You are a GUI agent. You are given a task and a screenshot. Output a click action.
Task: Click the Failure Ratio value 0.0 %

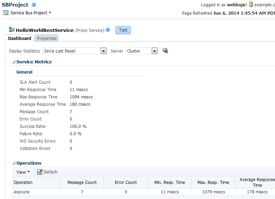pos(76,134)
